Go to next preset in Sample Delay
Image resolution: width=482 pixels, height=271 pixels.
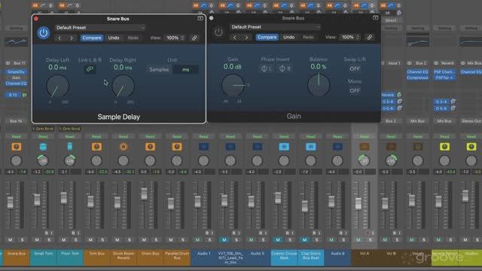(72, 38)
